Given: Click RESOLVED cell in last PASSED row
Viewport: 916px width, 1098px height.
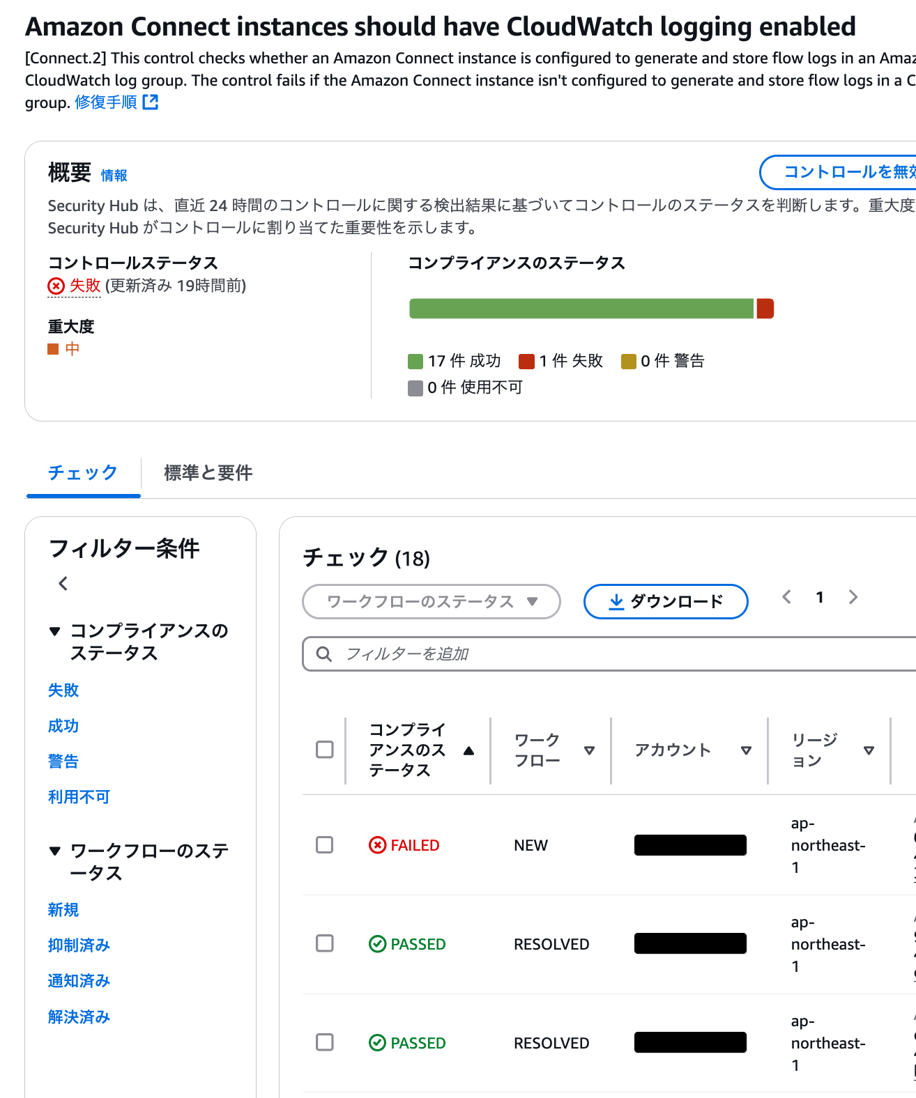Looking at the screenshot, I should (x=551, y=1043).
